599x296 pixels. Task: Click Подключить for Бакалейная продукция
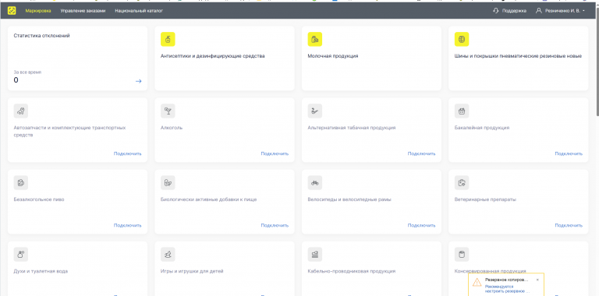tap(569, 153)
